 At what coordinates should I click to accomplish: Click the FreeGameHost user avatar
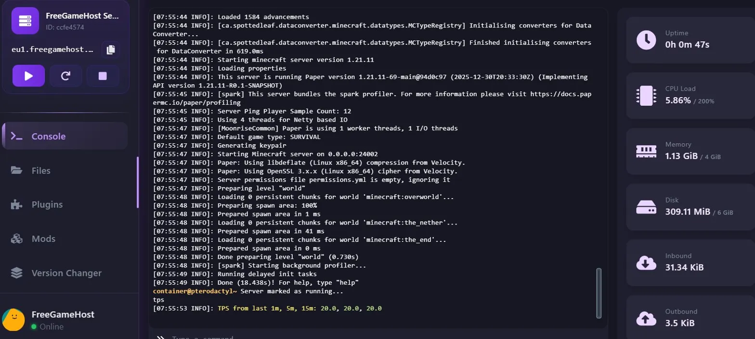(x=13, y=320)
